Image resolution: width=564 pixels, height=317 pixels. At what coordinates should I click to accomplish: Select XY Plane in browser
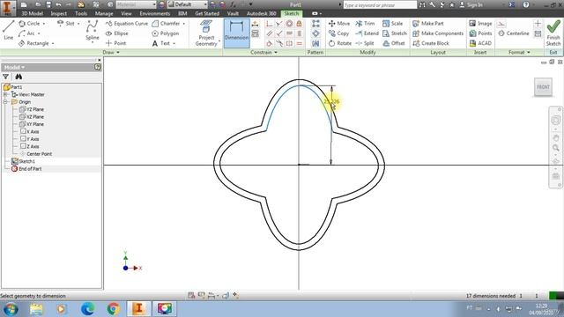(x=32, y=124)
